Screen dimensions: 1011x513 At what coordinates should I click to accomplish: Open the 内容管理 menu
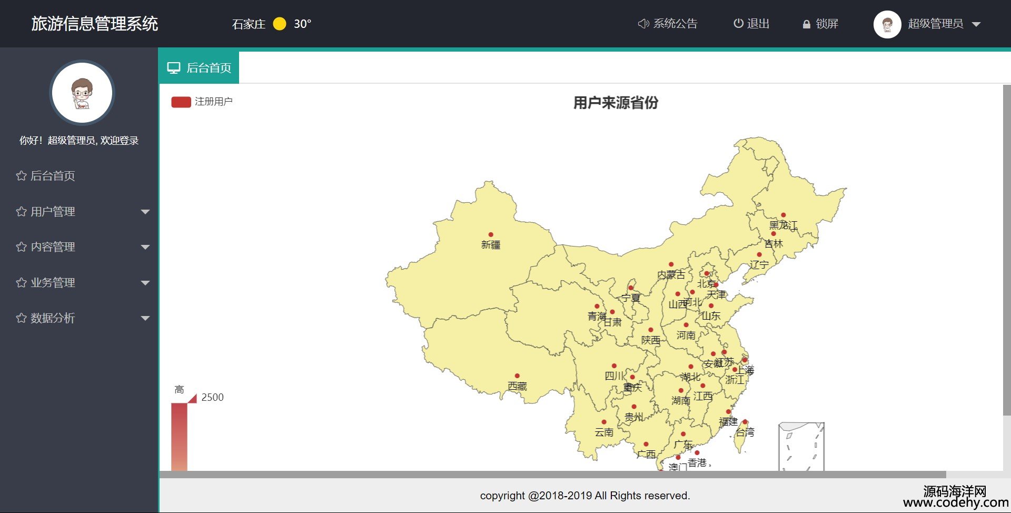(x=79, y=247)
